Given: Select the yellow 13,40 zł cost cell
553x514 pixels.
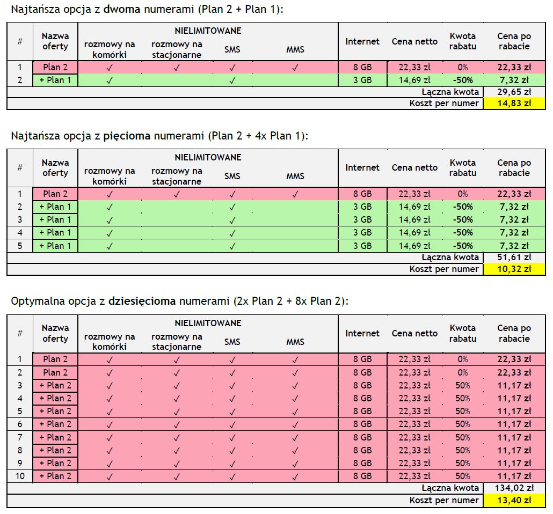Looking at the screenshot, I should tap(514, 500).
